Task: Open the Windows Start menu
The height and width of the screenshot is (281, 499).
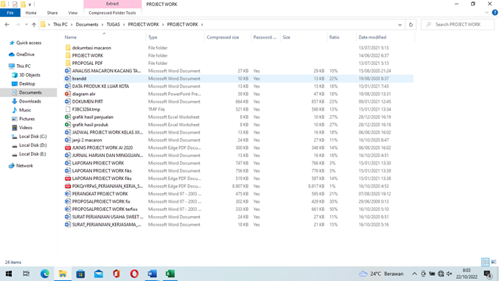Action: (9, 274)
